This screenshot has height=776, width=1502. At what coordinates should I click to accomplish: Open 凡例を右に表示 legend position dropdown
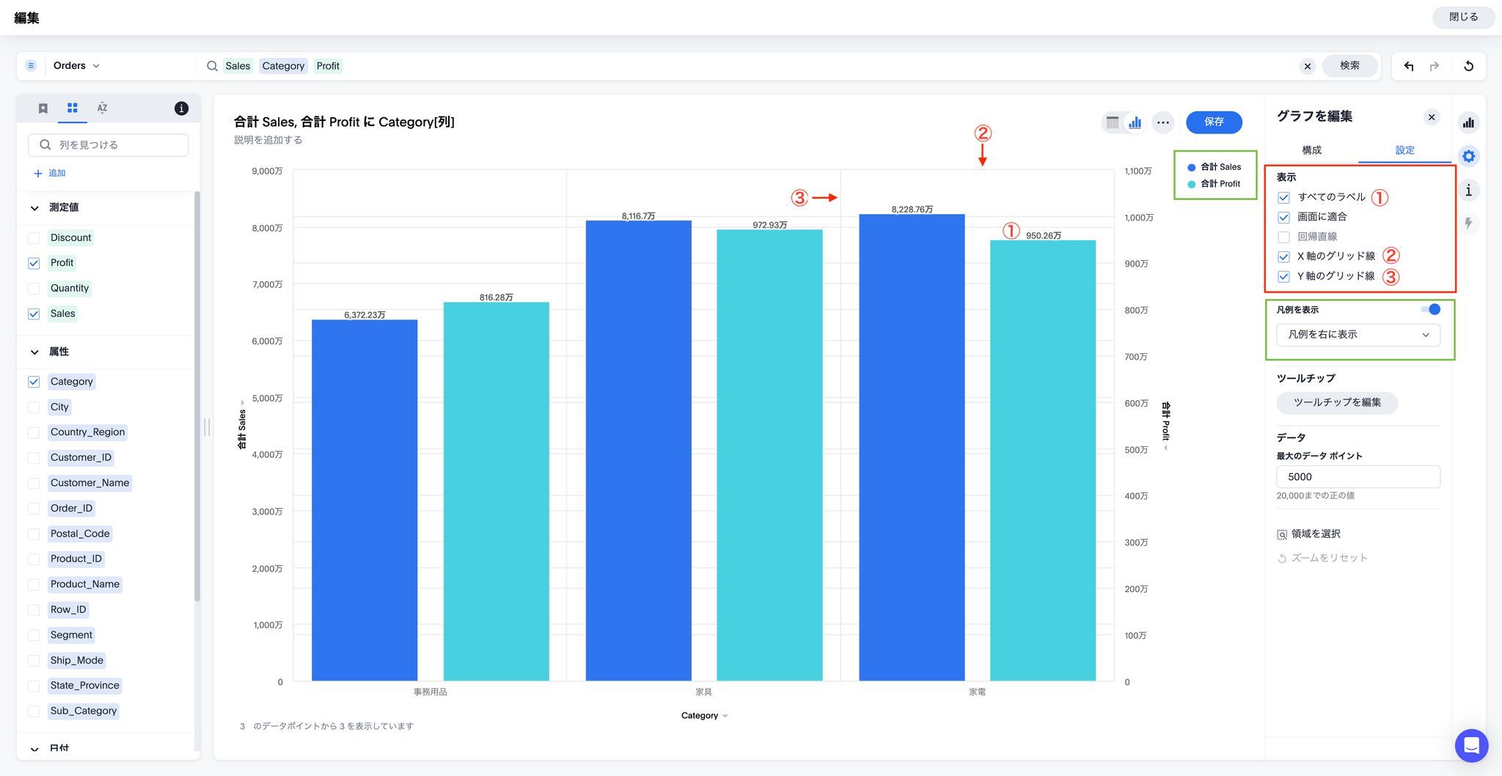coord(1358,335)
